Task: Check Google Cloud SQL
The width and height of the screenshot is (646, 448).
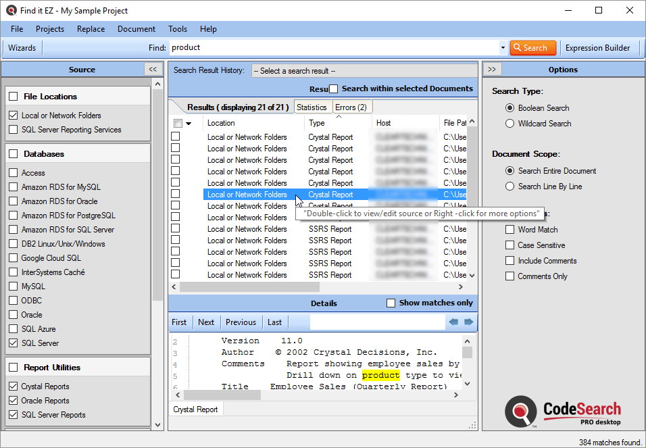Action: 14,257
